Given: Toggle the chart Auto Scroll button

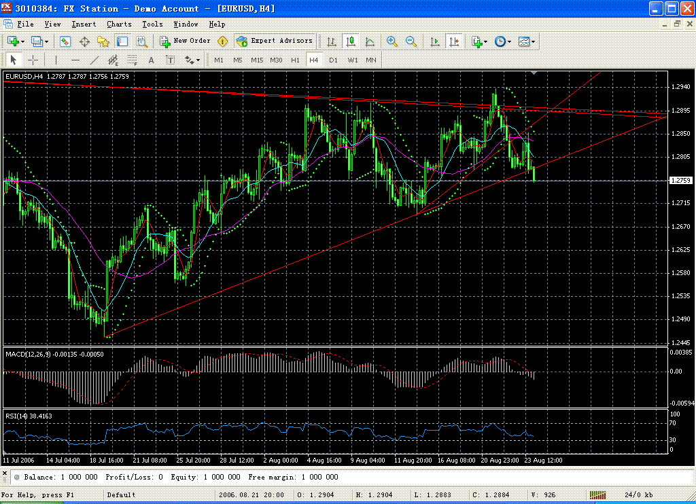Looking at the screenshot, I should [x=435, y=41].
